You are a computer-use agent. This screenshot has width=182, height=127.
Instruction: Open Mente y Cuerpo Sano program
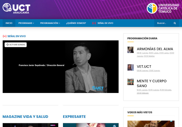pos(152,83)
